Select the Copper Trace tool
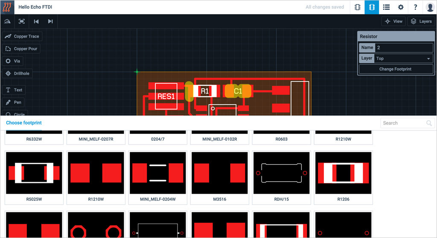This screenshot has width=437, height=238. 22,36
